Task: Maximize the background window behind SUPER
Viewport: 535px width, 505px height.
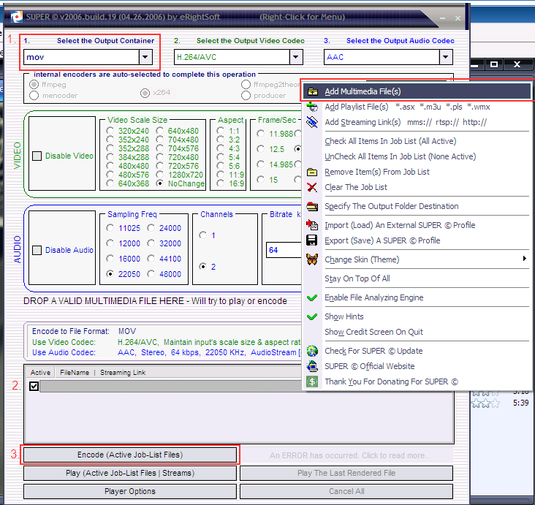Action: coord(494,64)
